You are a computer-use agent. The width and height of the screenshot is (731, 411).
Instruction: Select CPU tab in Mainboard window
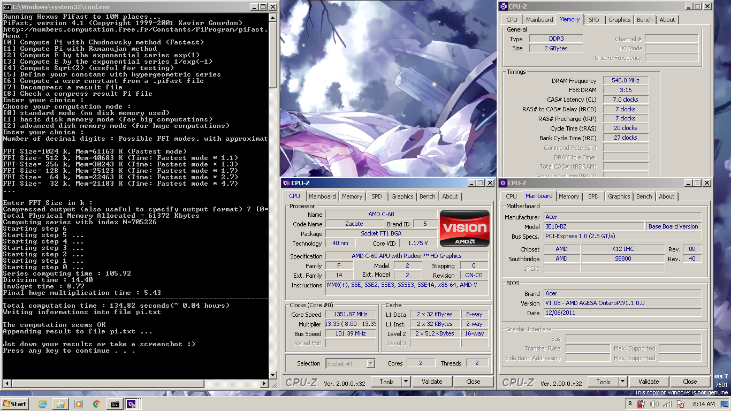(x=512, y=196)
